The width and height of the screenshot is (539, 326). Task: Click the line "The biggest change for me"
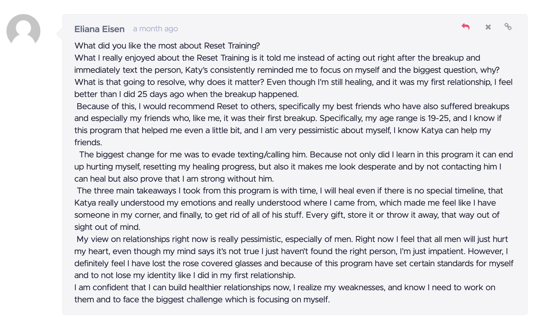[296, 155]
